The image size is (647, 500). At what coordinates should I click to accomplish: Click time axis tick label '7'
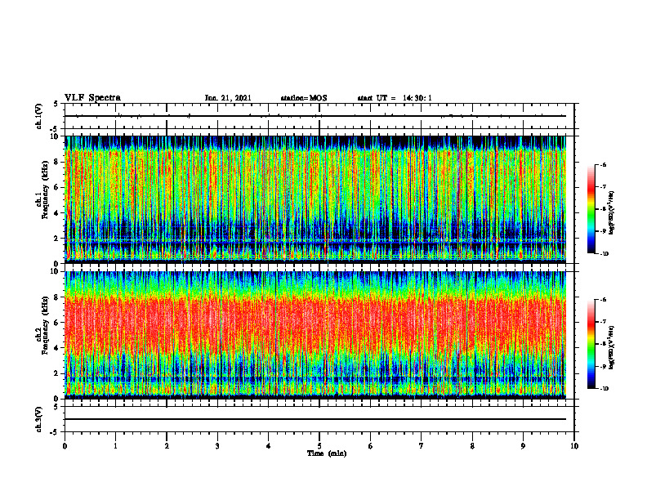point(422,446)
